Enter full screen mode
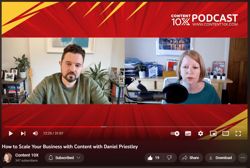This screenshot has width=250, height=168. click(238, 133)
